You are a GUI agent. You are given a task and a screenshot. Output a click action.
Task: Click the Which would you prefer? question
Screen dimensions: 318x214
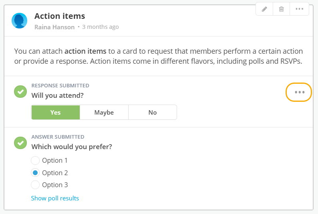click(x=72, y=147)
